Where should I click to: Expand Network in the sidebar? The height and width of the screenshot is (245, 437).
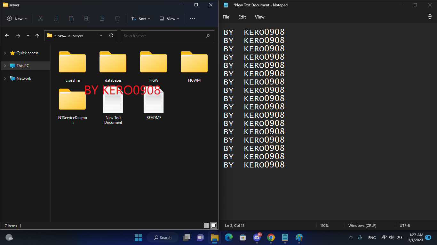pyautogui.click(x=5, y=78)
